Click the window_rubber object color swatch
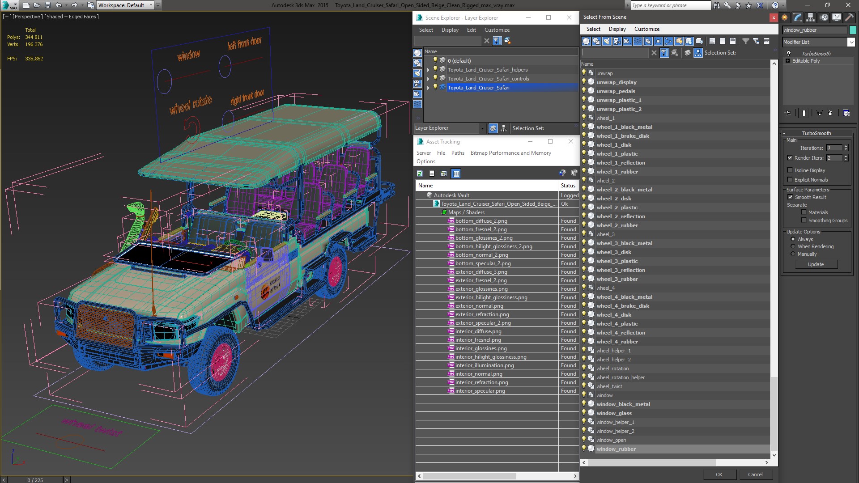 [x=853, y=30]
